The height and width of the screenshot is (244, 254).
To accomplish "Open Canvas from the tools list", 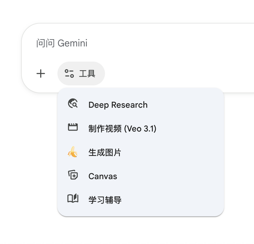I will pos(103,176).
